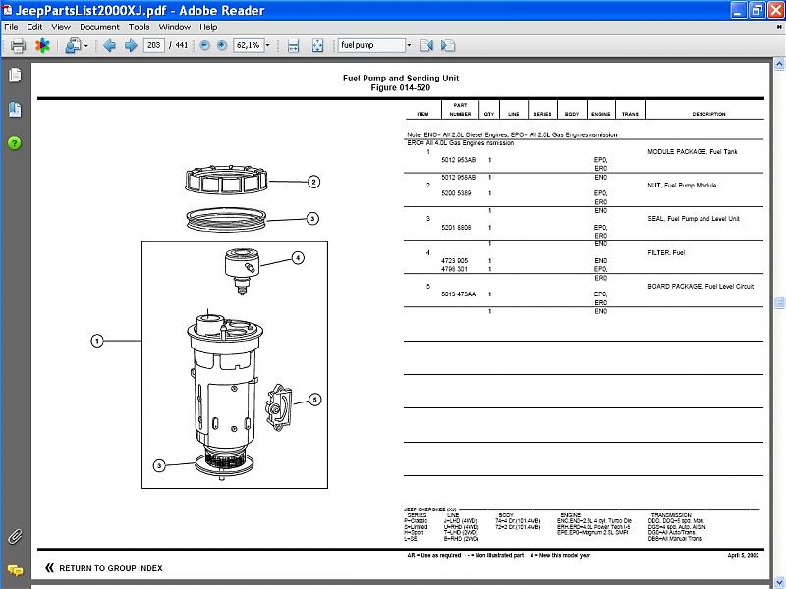This screenshot has height=589, width=786.
Task: Click the vertical scrollbar thumb
Action: [779, 303]
